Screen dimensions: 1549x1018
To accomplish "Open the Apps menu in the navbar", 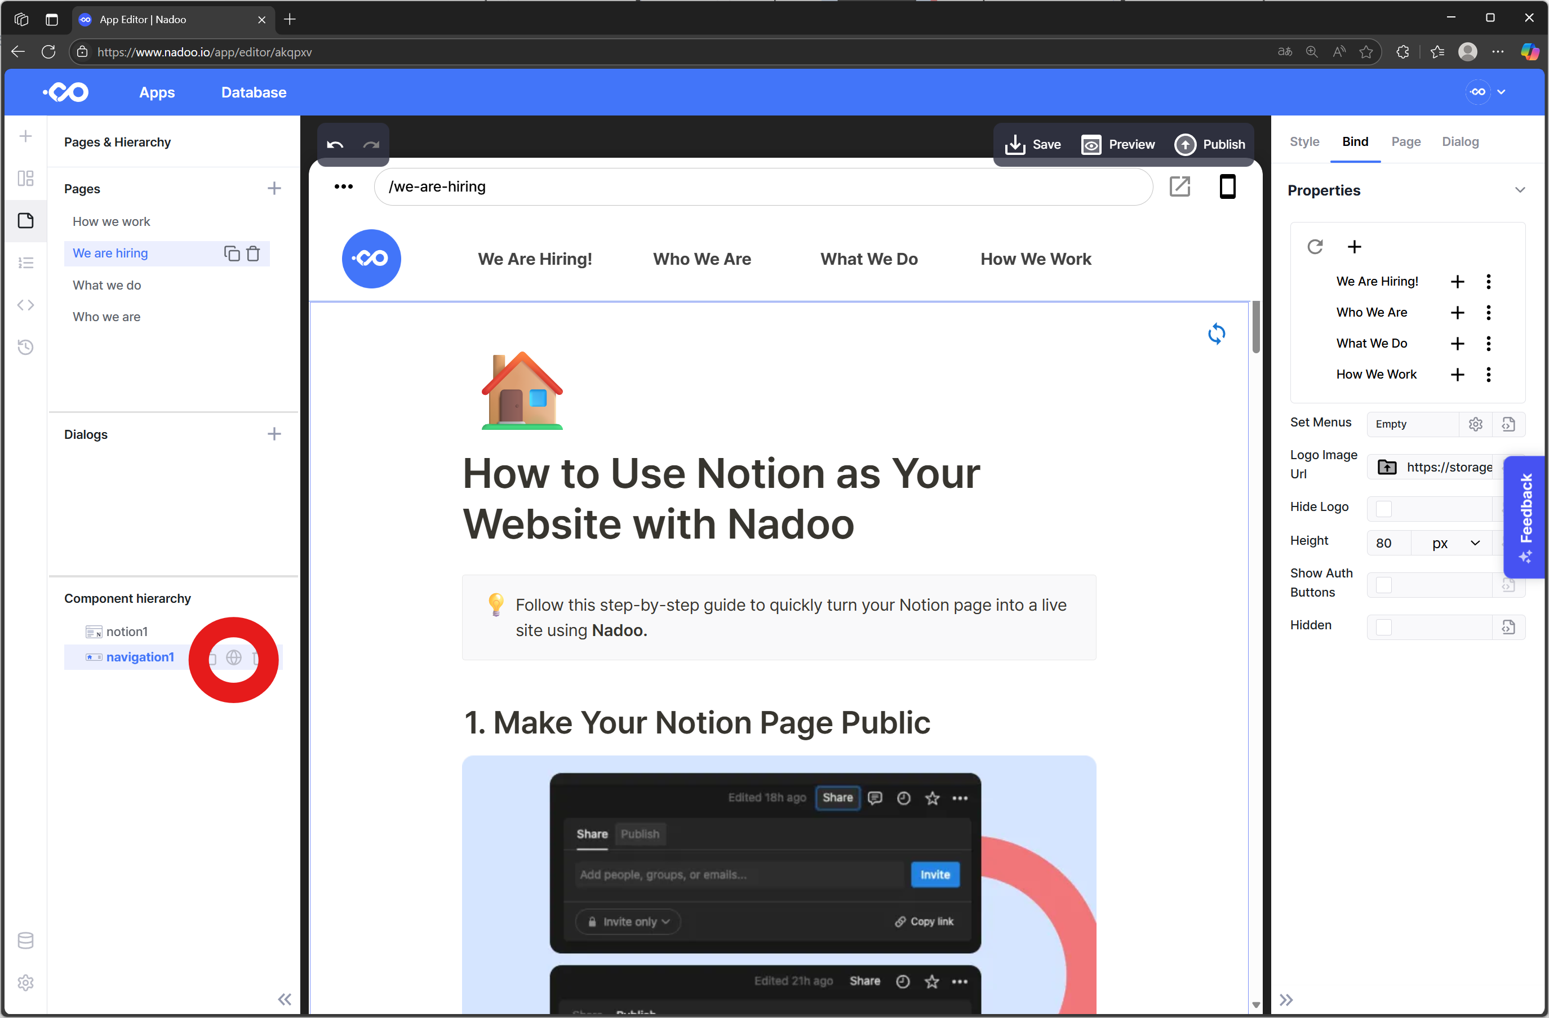I will (156, 92).
